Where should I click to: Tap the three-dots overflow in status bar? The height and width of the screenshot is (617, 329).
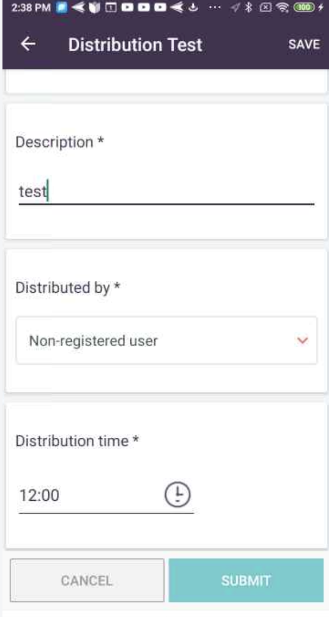[217, 9]
